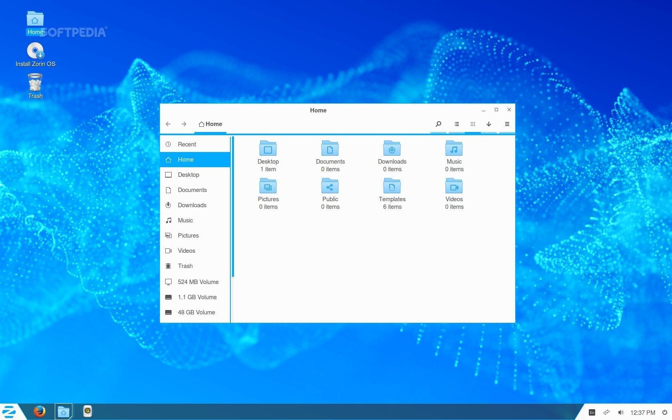Switch to list view
Screen dimensions: 672x420
457,124
